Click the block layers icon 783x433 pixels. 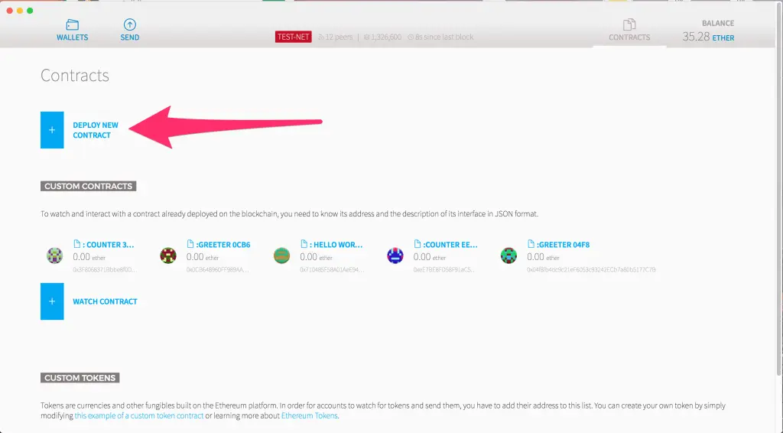366,37
